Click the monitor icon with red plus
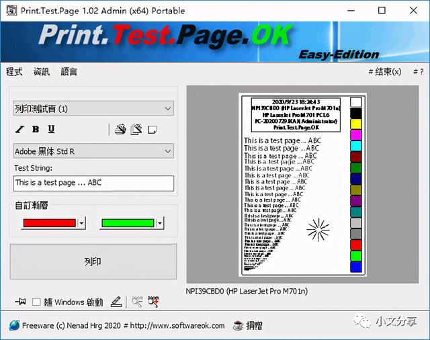430x340 pixels. 153,302
